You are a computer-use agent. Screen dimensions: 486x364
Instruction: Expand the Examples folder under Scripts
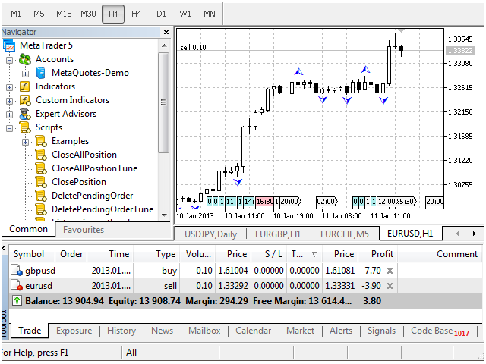pos(25,141)
